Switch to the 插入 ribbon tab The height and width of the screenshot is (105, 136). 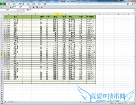pyautogui.click(x=14, y=4)
